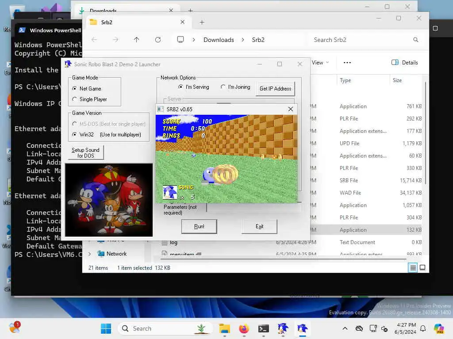Viewport: 453px width, 339px height.
Task: Close the SRB2 v0.65 game window
Action: pos(290,109)
